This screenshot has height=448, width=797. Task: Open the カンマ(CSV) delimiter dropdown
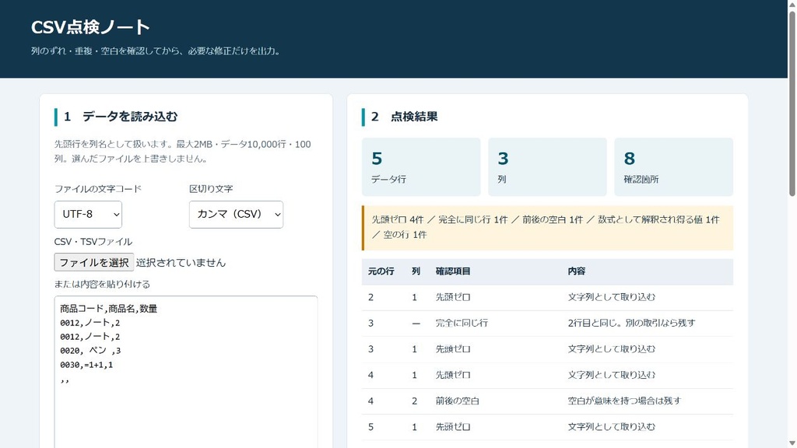click(236, 215)
